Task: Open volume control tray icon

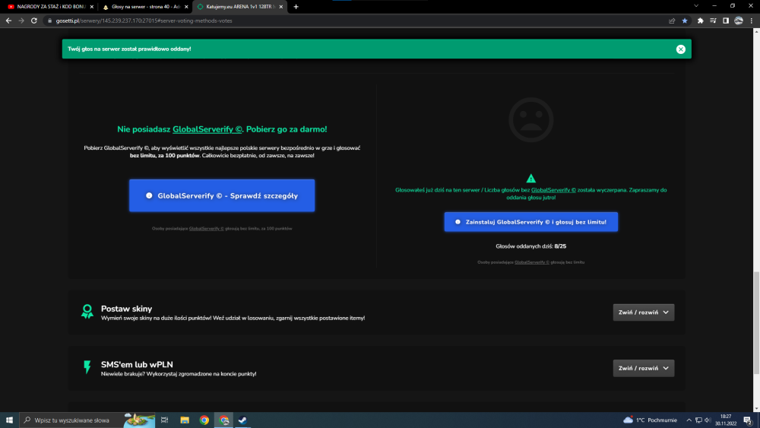Action: (708, 420)
